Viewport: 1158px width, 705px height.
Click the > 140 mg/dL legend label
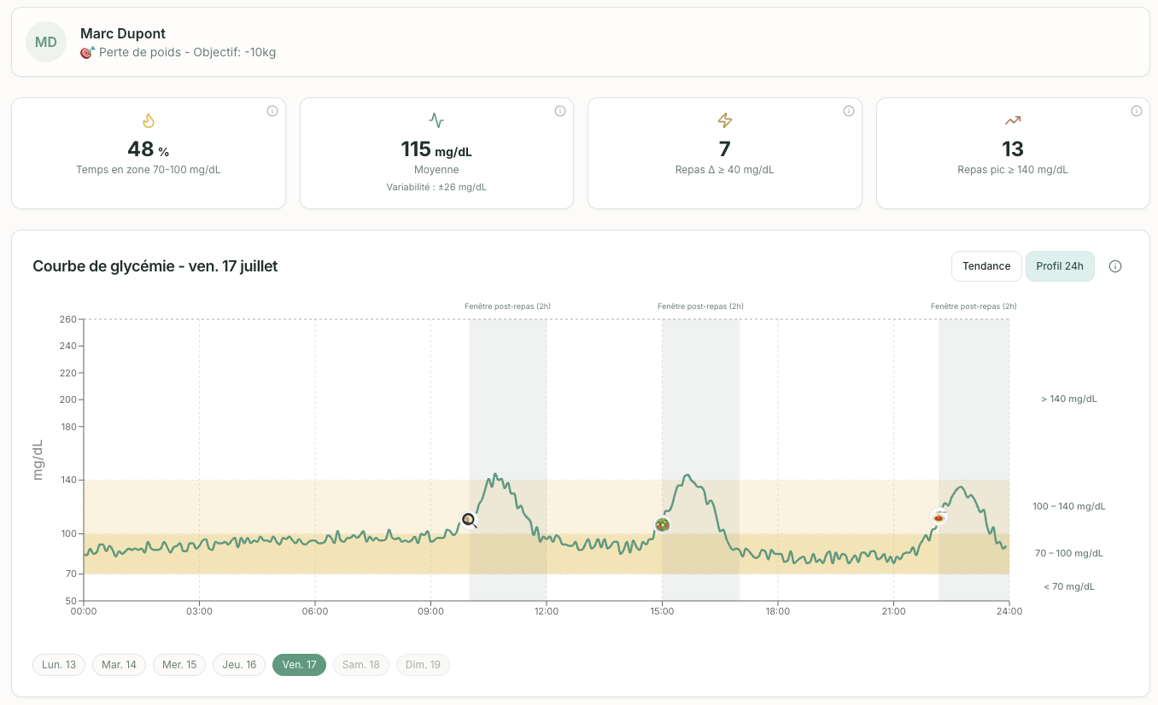tap(1069, 399)
